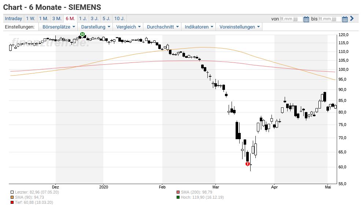Switch to Intraday timeframe tab
Viewport: 362px width, 210px height.
pos(14,18)
